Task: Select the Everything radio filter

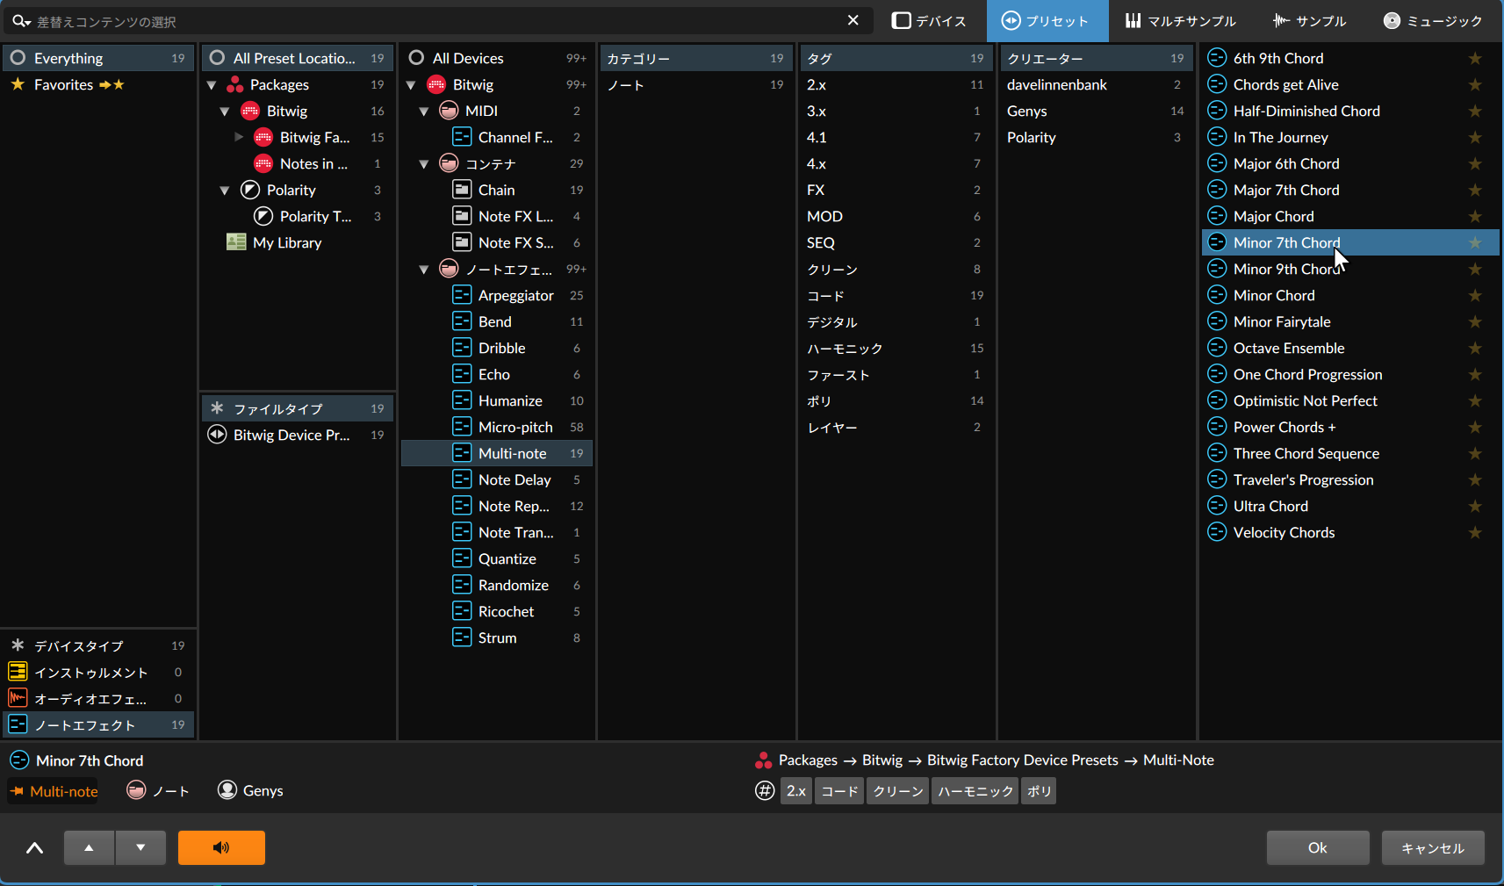Action: (x=18, y=58)
